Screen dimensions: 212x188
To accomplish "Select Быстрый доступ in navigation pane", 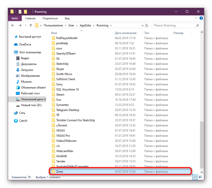I will pos(28,37).
